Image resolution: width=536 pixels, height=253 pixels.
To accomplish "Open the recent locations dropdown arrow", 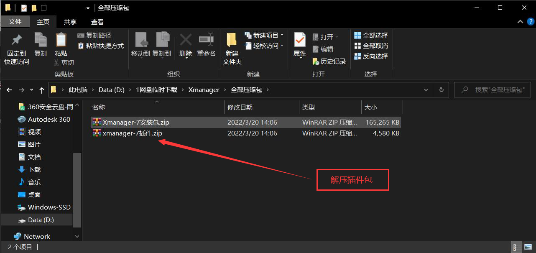I will pyautogui.click(x=32, y=90).
